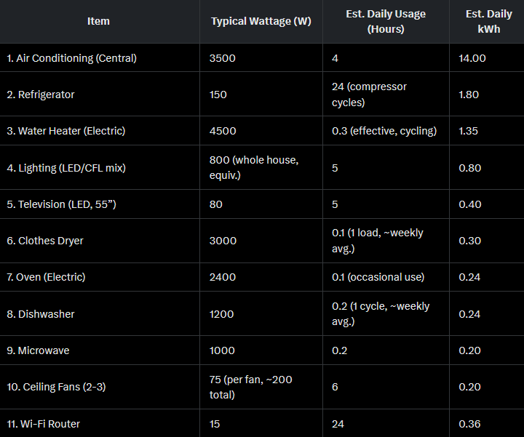Click Microwave's 0.2 hours value
Image resolution: width=524 pixels, height=437 pixels.
(x=340, y=350)
